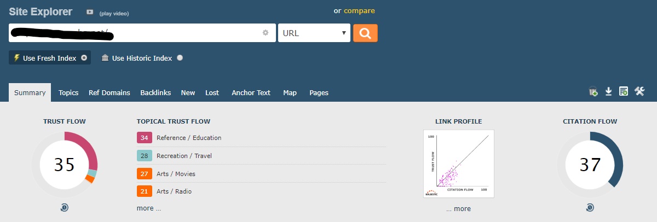Click the Link Profile scatter chart thumbnail
657x222 pixels.
pyautogui.click(x=459, y=163)
